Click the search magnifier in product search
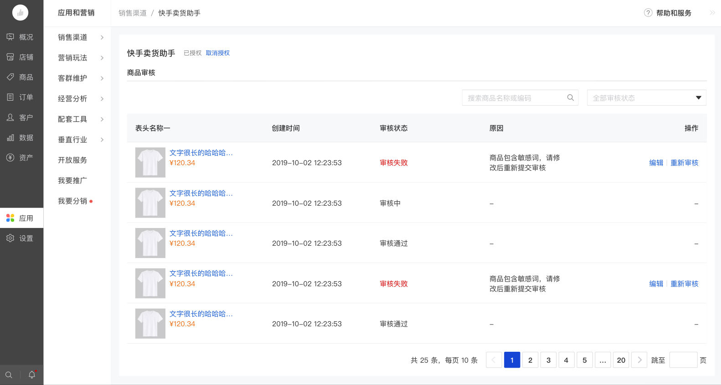The height and width of the screenshot is (385, 721). (x=570, y=98)
